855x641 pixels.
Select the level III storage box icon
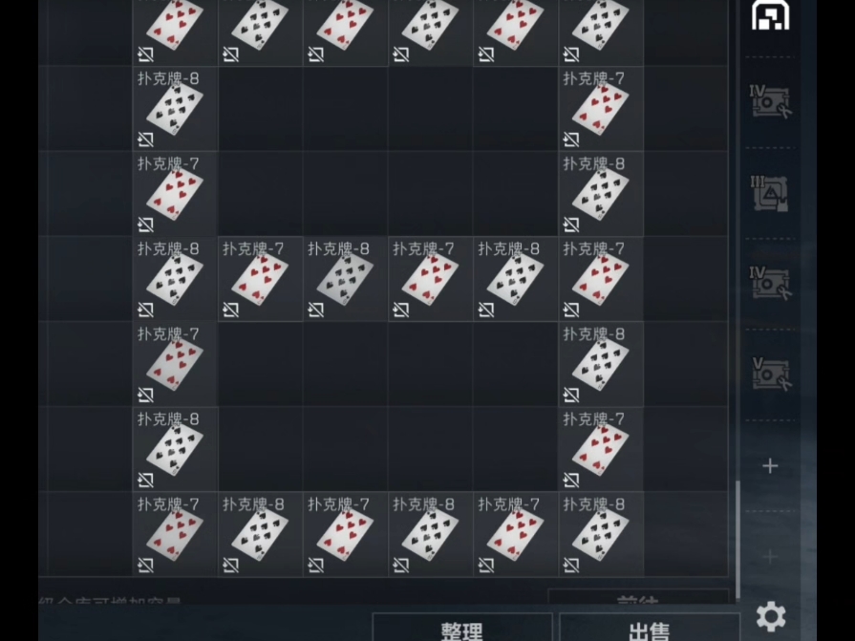(769, 193)
